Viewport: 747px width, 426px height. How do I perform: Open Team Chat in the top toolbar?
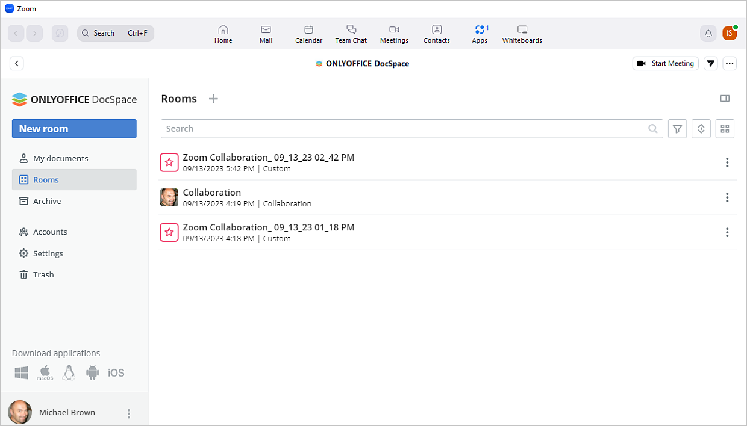(351, 33)
